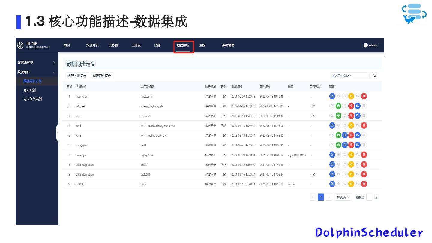This screenshot has height=243, width=432.
Task: Click the blue edit icon for hive_to_es
Action: point(332,96)
